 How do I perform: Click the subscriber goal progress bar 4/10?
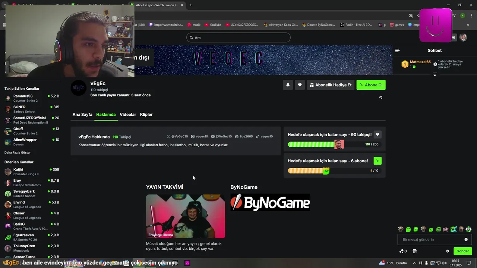pos(335,171)
